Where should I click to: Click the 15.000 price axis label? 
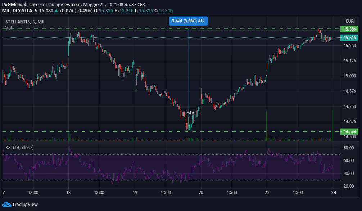pyautogui.click(x=350, y=76)
